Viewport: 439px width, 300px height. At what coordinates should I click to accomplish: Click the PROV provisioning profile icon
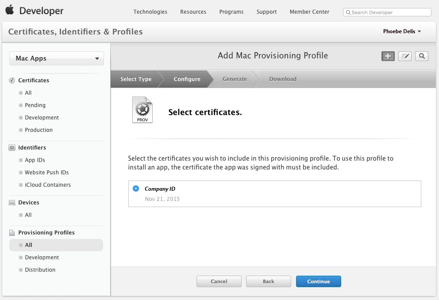[142, 109]
